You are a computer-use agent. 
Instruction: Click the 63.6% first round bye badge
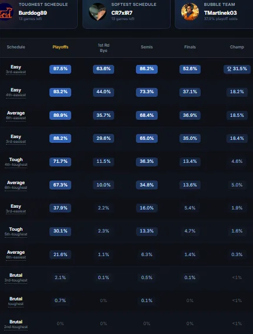point(104,69)
